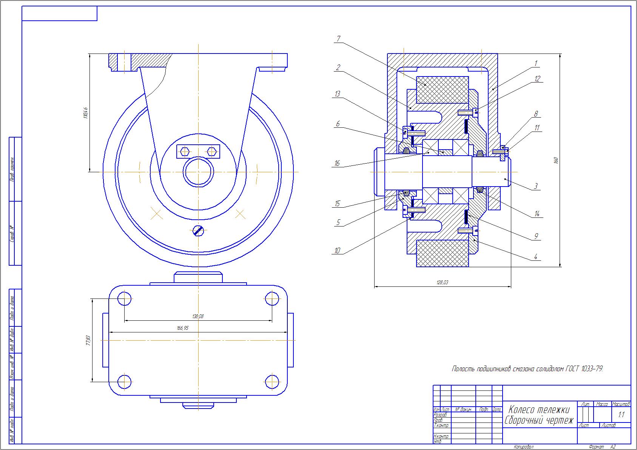Select the 160 height dimension text
The height and width of the screenshot is (450, 637).
point(555,160)
